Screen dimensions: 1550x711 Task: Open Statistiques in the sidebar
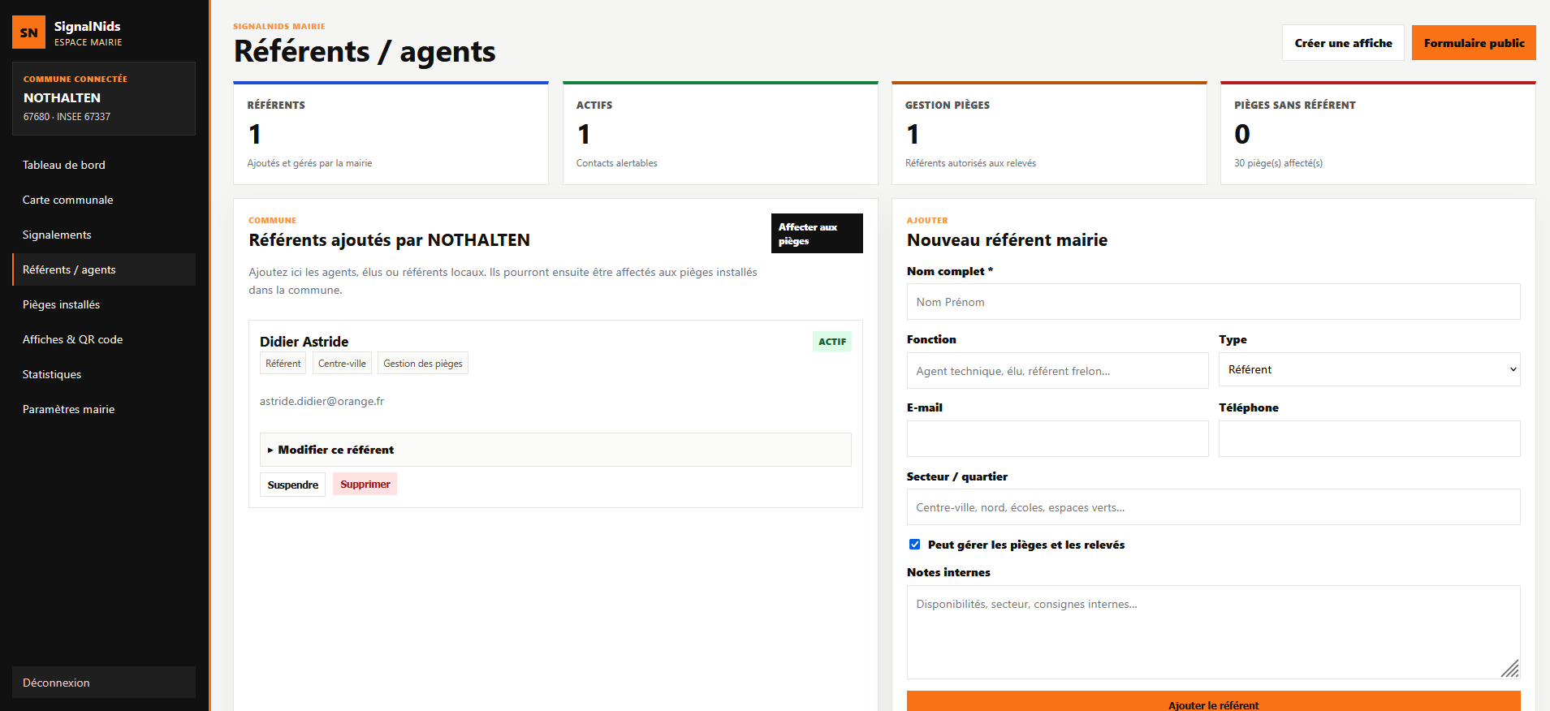(104, 374)
